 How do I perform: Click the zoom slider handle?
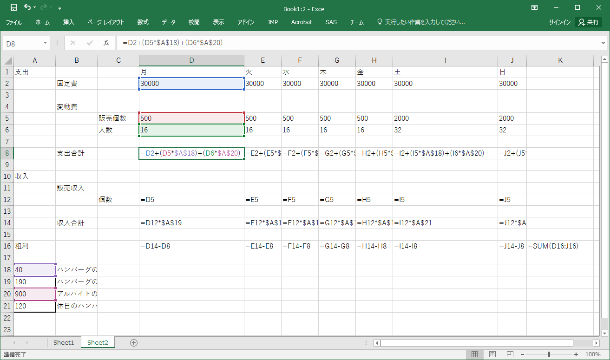549,354
